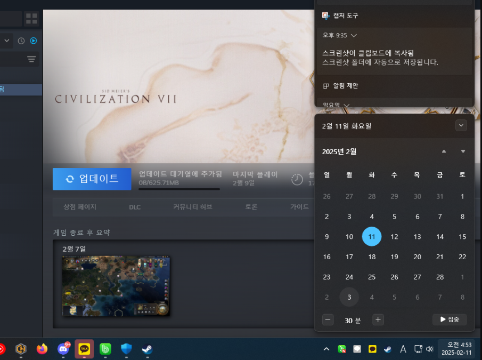Click the blue 업데이트 button

(92, 179)
